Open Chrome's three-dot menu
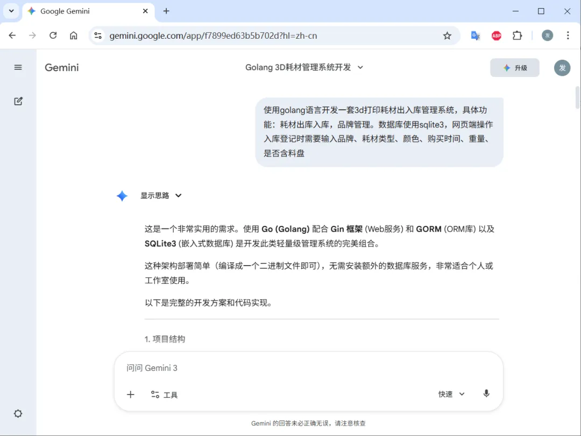This screenshot has height=436, width=581. pos(568,35)
